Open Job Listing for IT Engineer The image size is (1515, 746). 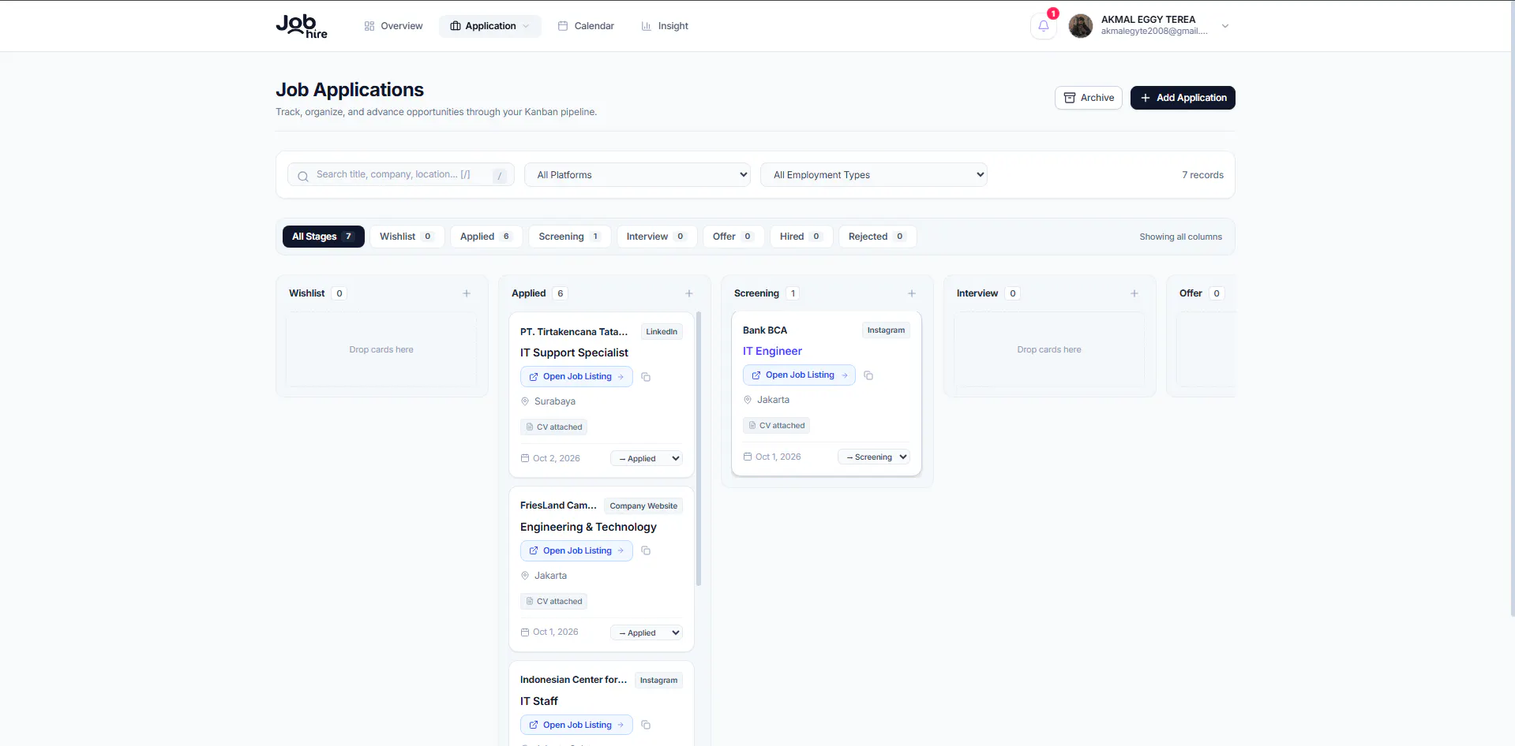point(799,375)
